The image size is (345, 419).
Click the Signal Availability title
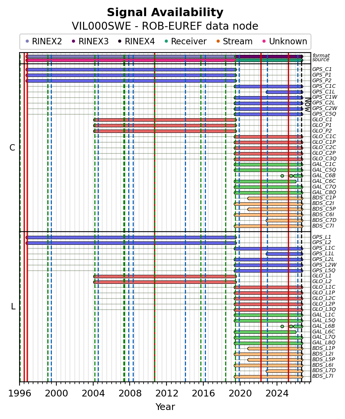pos(165,12)
